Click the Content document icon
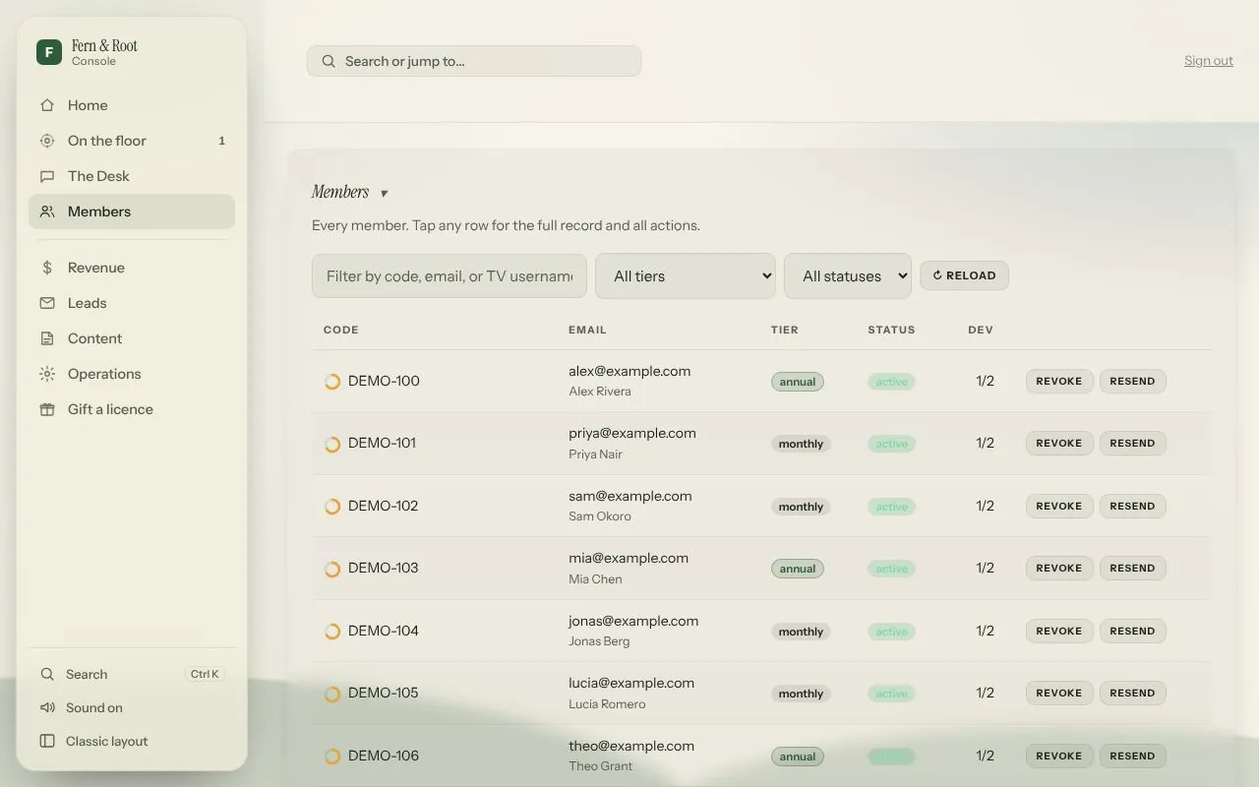Screen dimensions: 1259x787 click(x=47, y=338)
